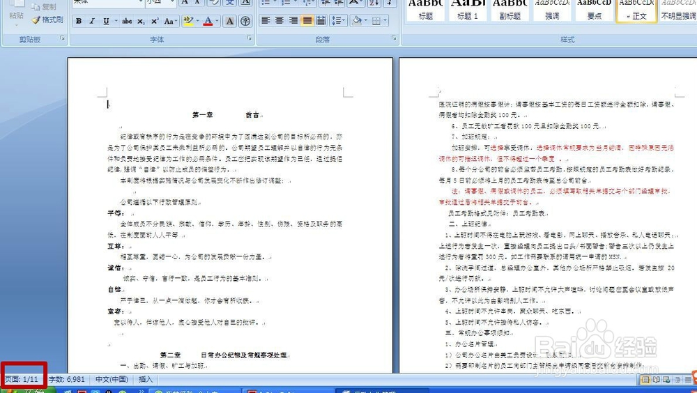Image resolution: width=697 pixels, height=393 pixels.
Task: Click the bold label 宽容:
Action: coord(116,311)
